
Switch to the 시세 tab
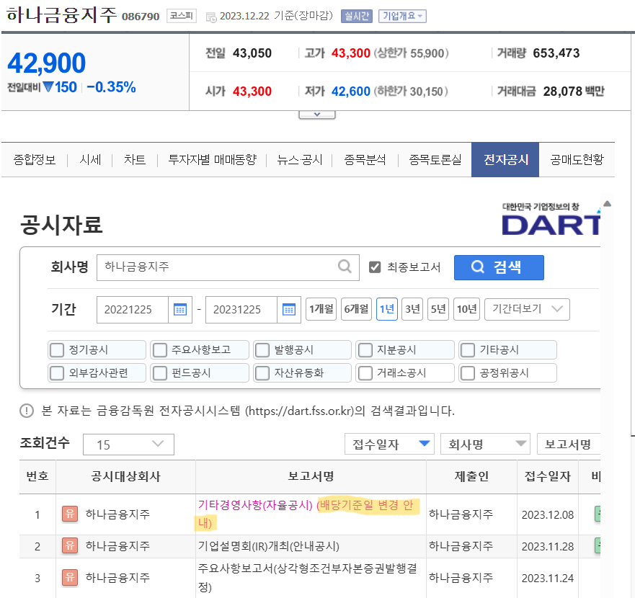coord(90,159)
